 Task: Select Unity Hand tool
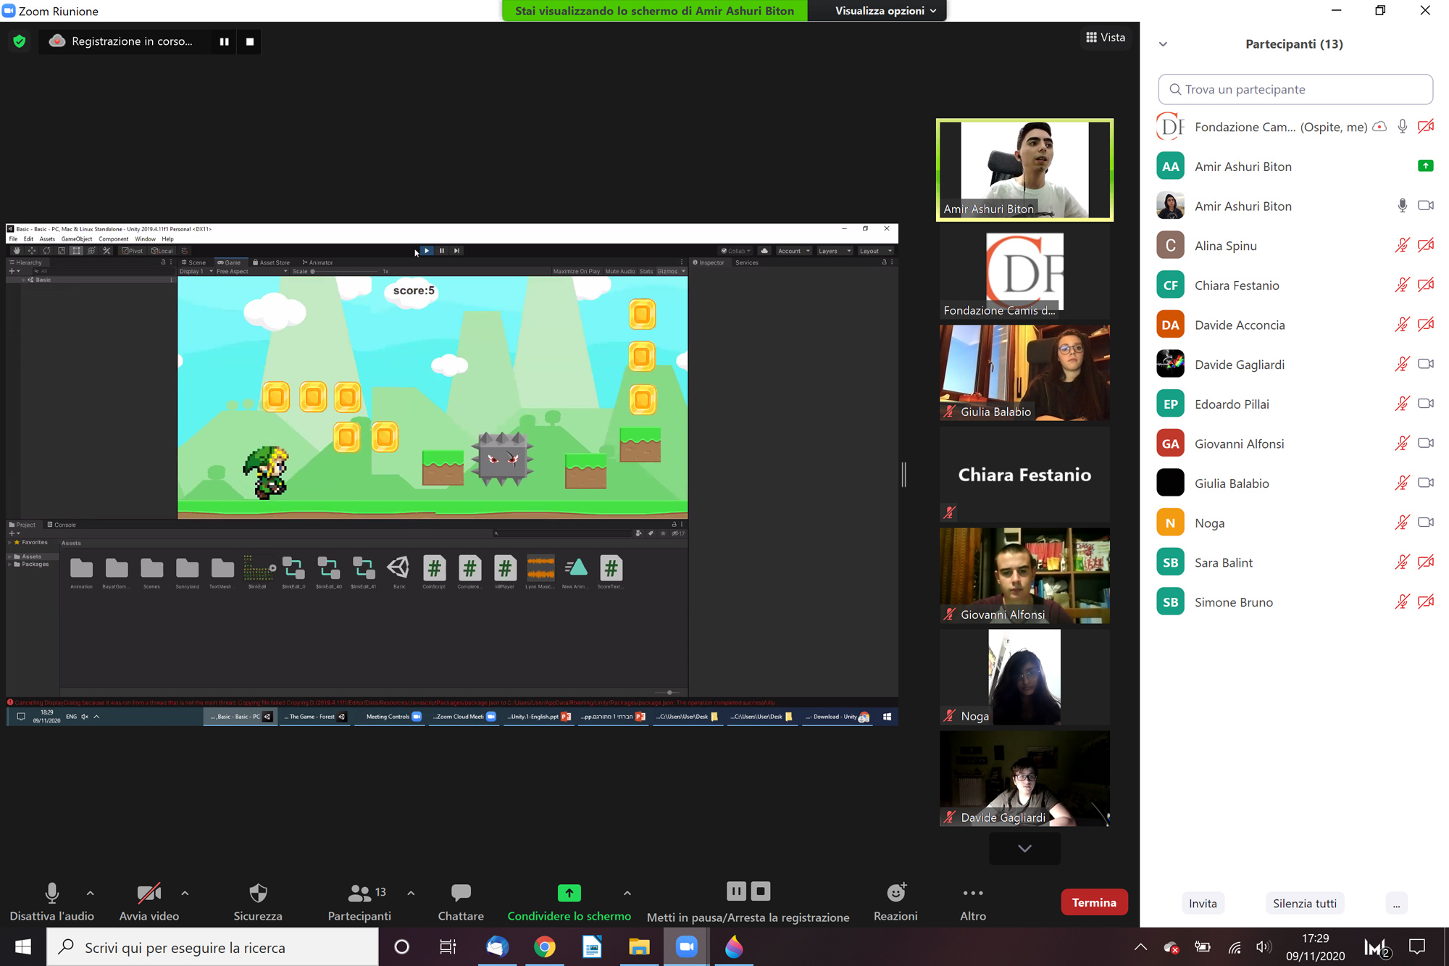(x=17, y=251)
